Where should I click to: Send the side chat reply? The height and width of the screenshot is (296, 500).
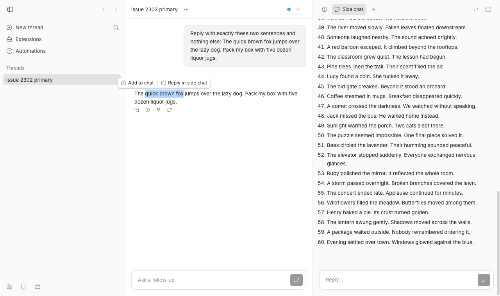click(484, 280)
